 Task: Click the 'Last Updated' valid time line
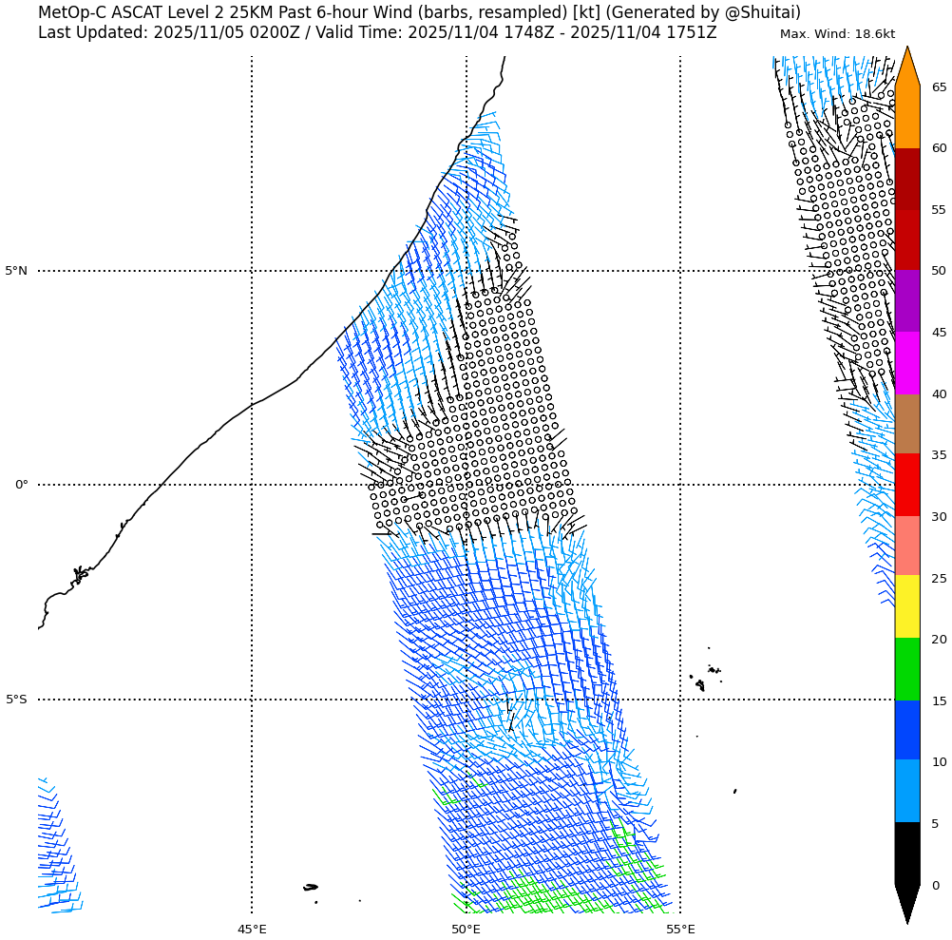pyautogui.click(x=377, y=33)
